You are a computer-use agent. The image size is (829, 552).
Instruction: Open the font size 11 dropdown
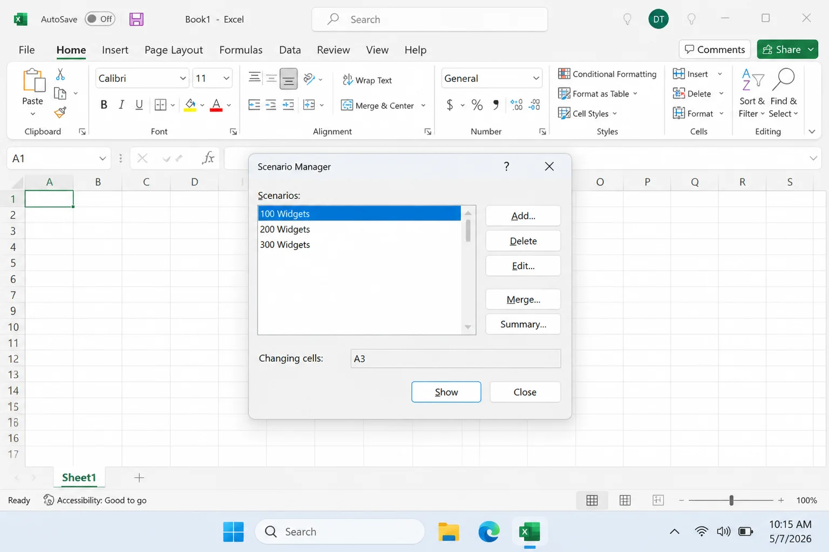click(226, 79)
